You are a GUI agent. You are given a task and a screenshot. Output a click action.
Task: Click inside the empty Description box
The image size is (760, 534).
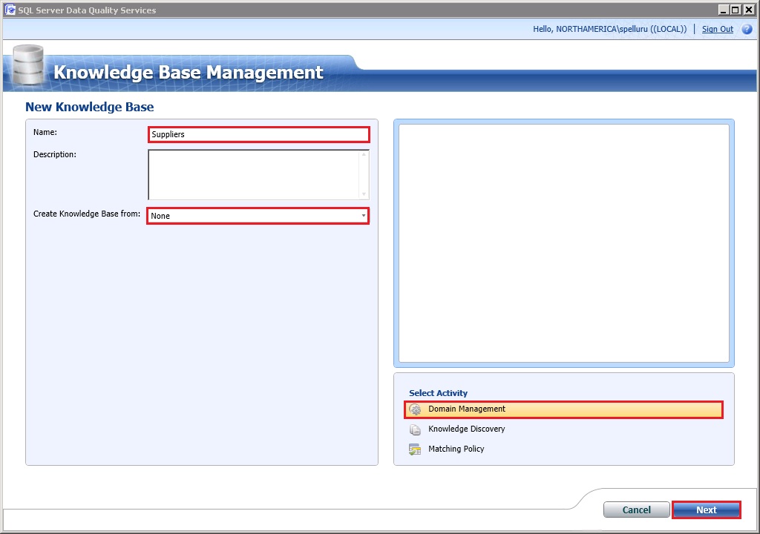click(252, 174)
